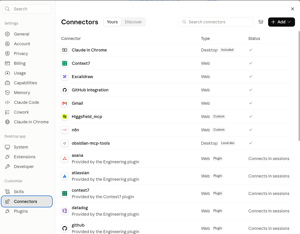This screenshot has width=300, height=234.
Task: Click the datadog plugin icon
Action: coord(65,211)
